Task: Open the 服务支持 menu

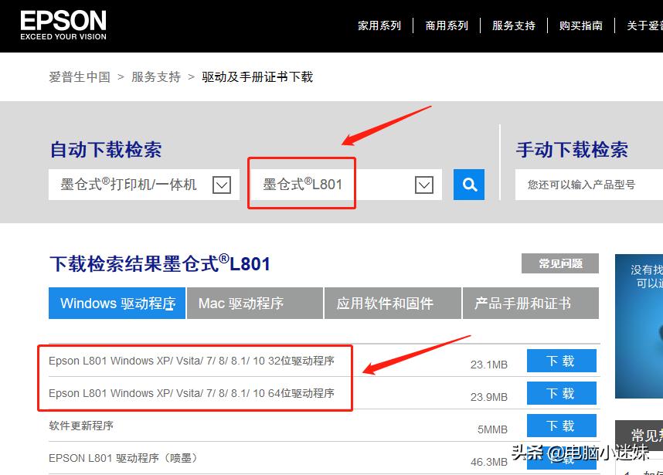Action: pos(514,25)
